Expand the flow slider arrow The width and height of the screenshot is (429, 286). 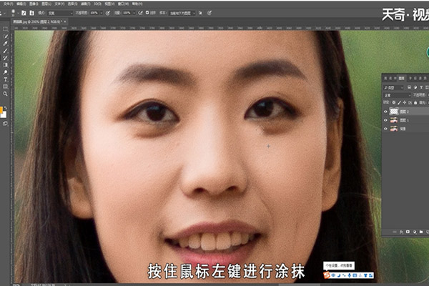tap(134, 13)
